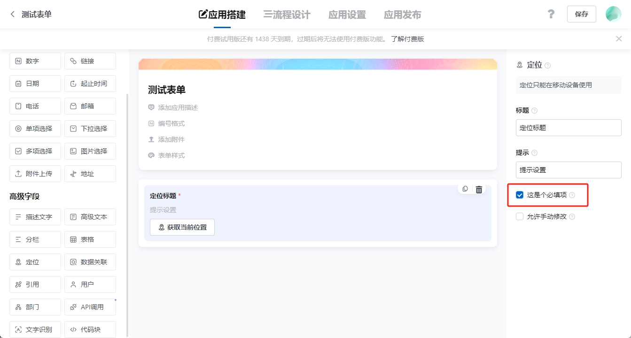Viewport: 631px width, 338px height.
Task: Open the 应用设置 tab
Action: pyautogui.click(x=347, y=14)
